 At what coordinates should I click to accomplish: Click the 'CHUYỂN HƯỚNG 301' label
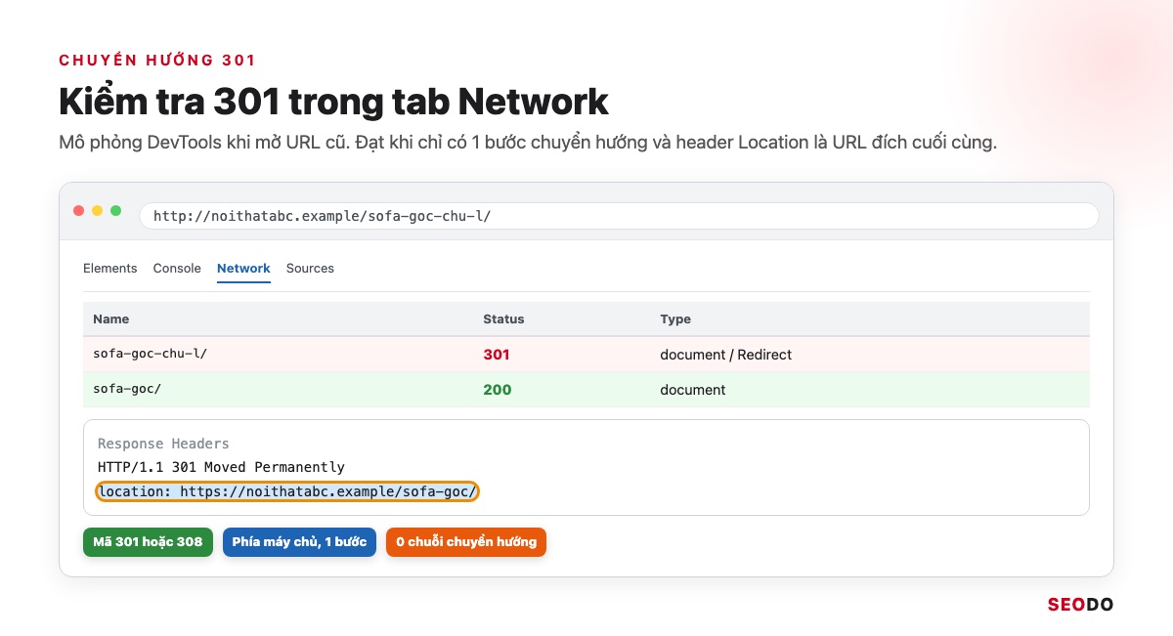pyautogui.click(x=157, y=61)
